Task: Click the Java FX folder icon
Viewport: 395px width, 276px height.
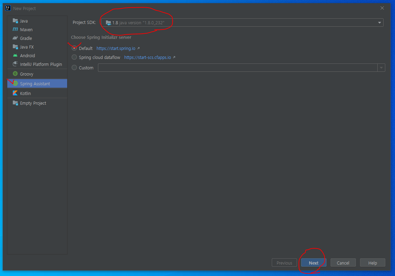Action: pyautogui.click(x=15, y=47)
